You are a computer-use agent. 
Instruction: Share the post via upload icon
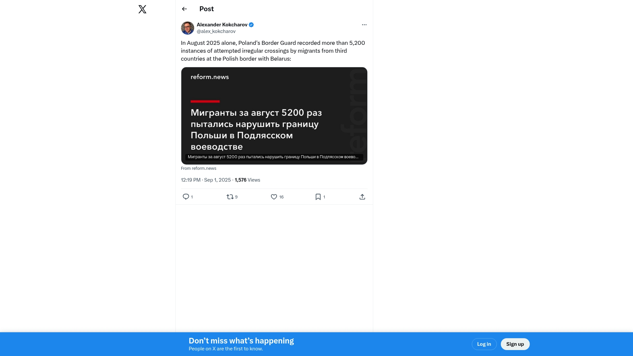coord(362,197)
